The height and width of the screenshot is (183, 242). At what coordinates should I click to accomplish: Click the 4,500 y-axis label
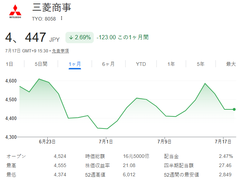tap(11, 99)
